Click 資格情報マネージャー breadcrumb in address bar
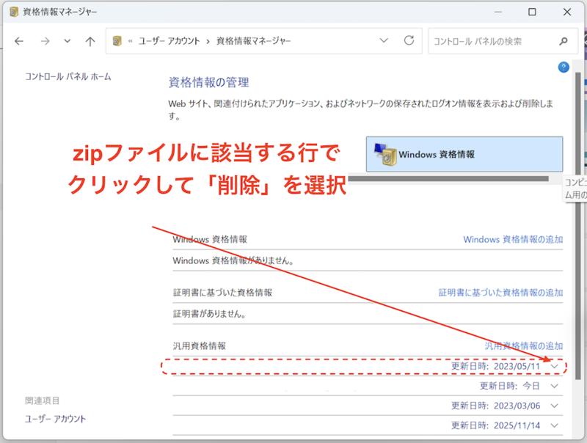 pyautogui.click(x=253, y=41)
